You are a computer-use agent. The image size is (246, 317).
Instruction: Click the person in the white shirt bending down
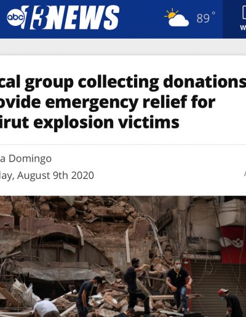(46, 308)
